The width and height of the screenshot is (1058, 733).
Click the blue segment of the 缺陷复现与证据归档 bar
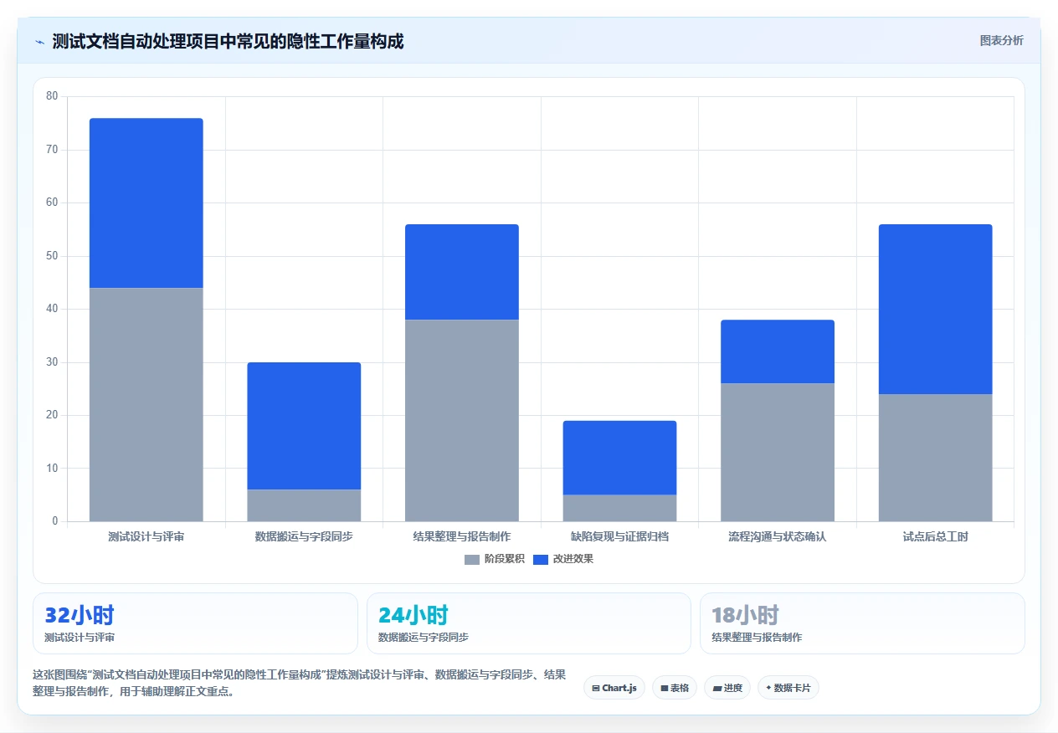click(x=620, y=458)
